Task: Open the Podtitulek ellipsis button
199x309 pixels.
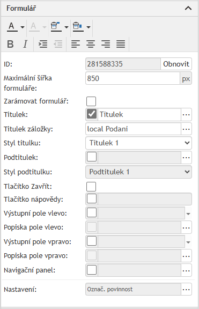Action: pos(186,158)
